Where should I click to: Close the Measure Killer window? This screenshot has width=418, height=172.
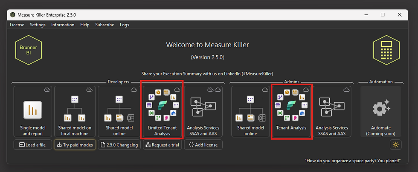400,15
